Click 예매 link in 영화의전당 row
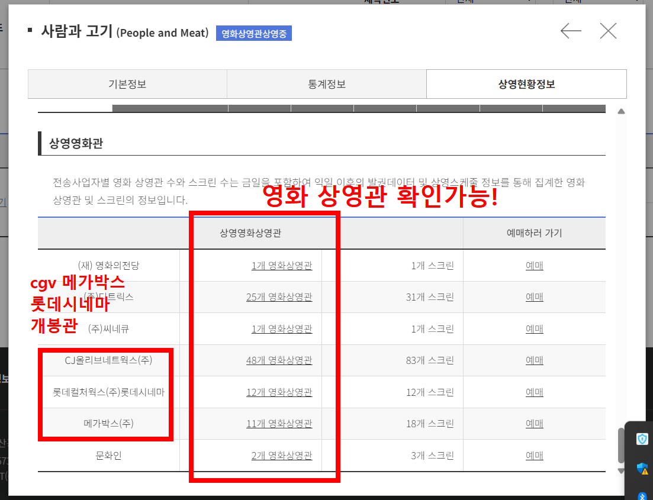This screenshot has height=500, width=653. 535,266
